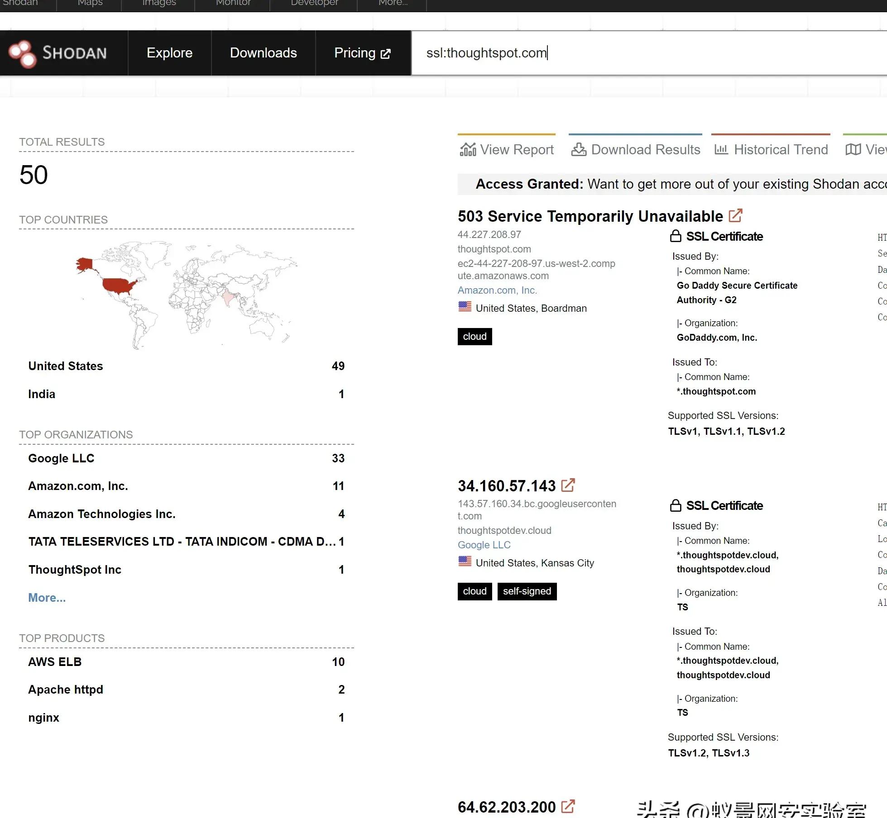The height and width of the screenshot is (818, 887).
Task: Click the search box containing ssl:thoughtspot.com
Action: 649,53
